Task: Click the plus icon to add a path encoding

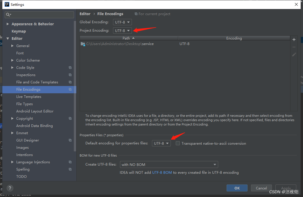Action: [294, 40]
